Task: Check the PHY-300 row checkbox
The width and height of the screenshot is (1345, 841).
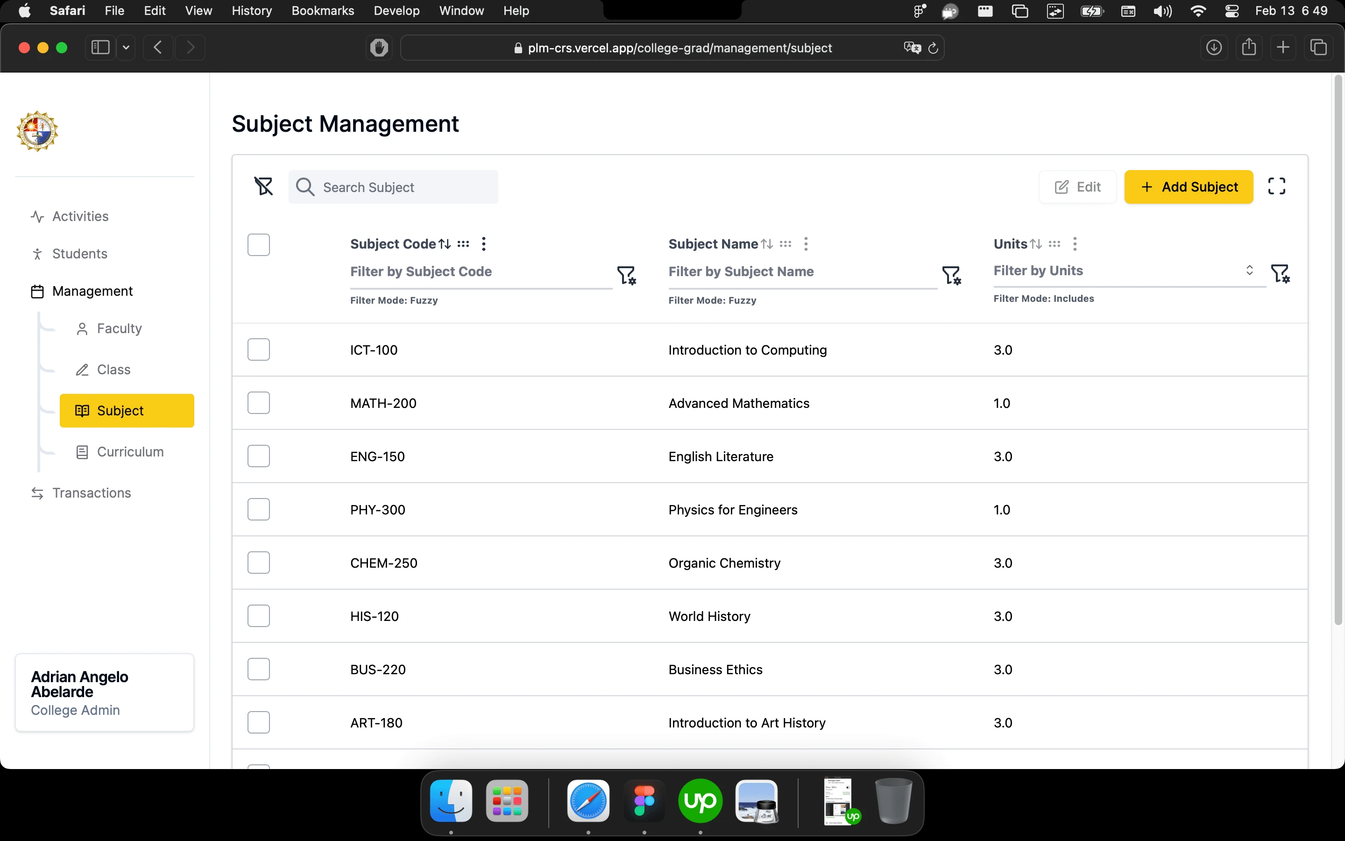Action: (258, 509)
